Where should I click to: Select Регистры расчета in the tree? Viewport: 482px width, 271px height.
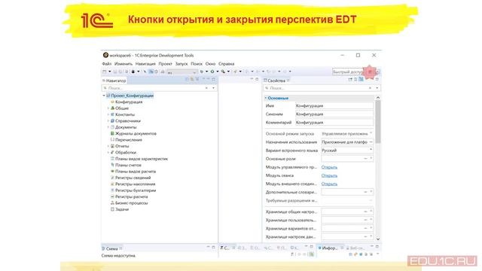point(131,196)
